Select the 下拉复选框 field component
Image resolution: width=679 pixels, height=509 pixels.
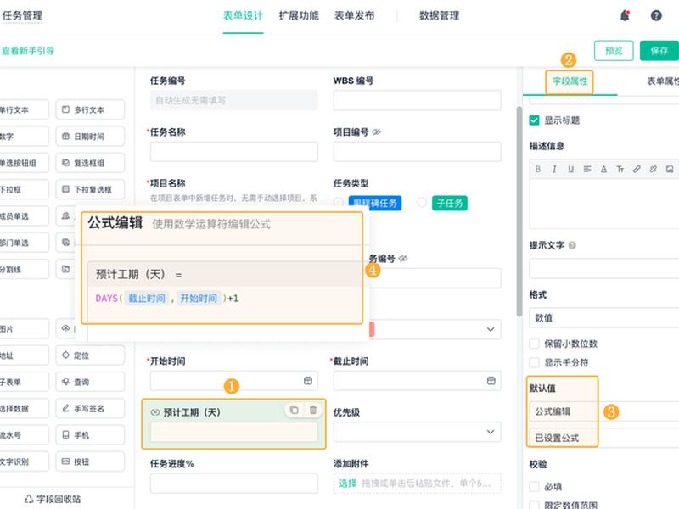(90, 189)
